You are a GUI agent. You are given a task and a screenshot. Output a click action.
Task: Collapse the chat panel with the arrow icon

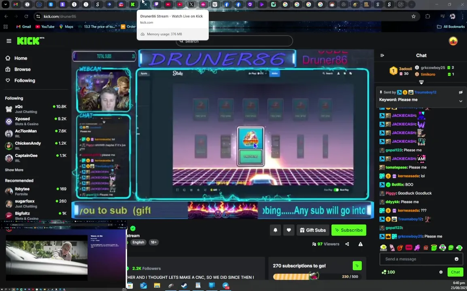pos(382,55)
